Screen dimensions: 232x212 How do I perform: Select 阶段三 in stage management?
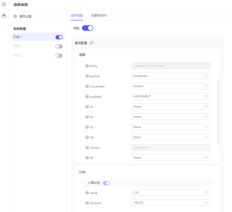pyautogui.click(x=18, y=55)
